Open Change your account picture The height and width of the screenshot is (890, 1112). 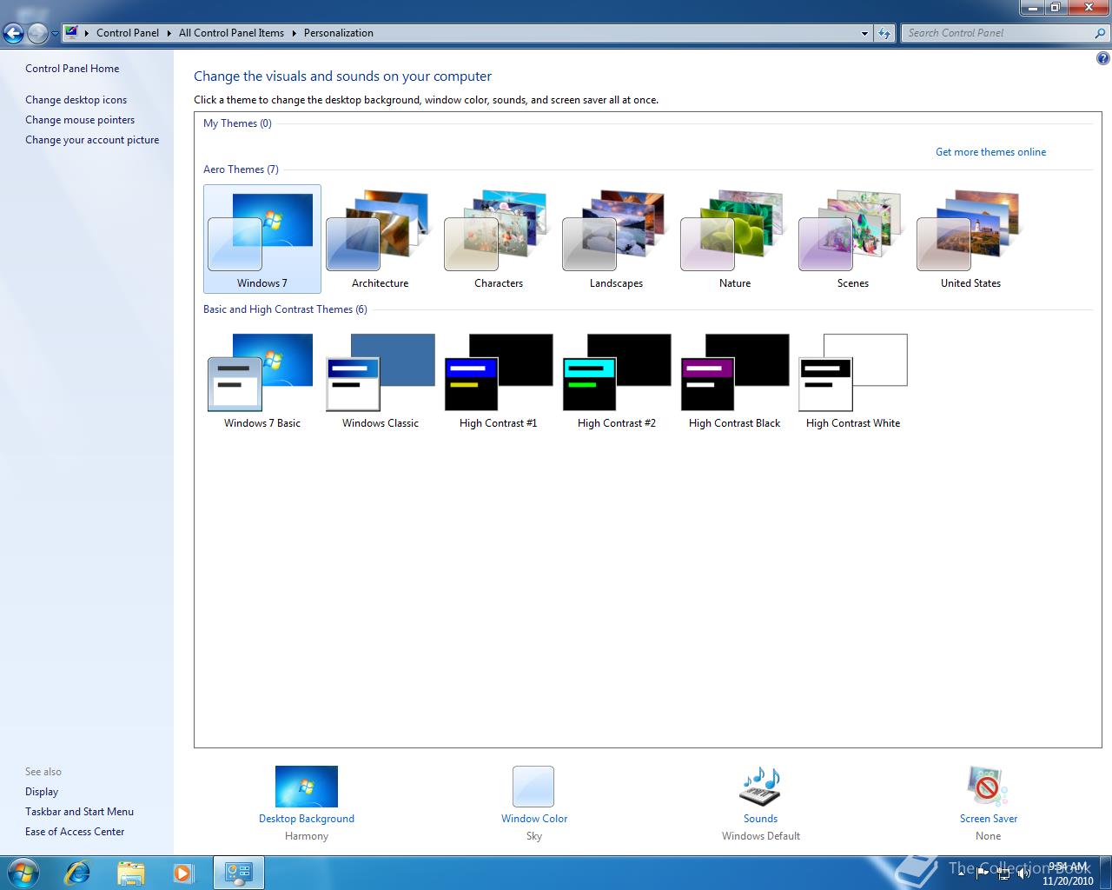[92, 140]
